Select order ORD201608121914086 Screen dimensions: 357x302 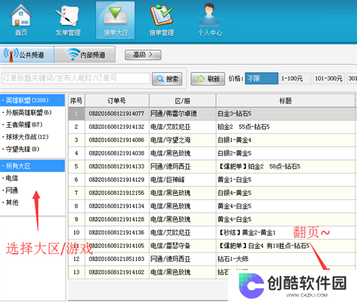117,140
